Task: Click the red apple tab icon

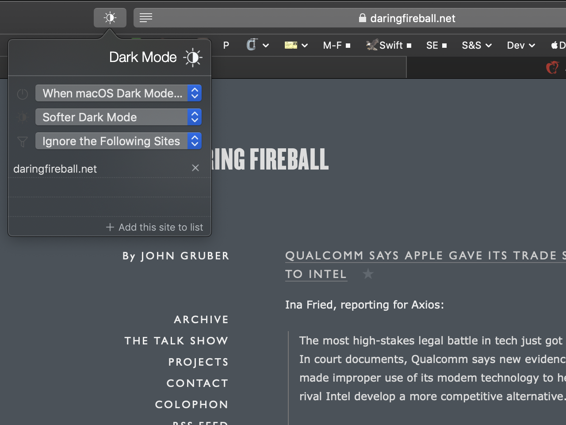Action: 552,68
